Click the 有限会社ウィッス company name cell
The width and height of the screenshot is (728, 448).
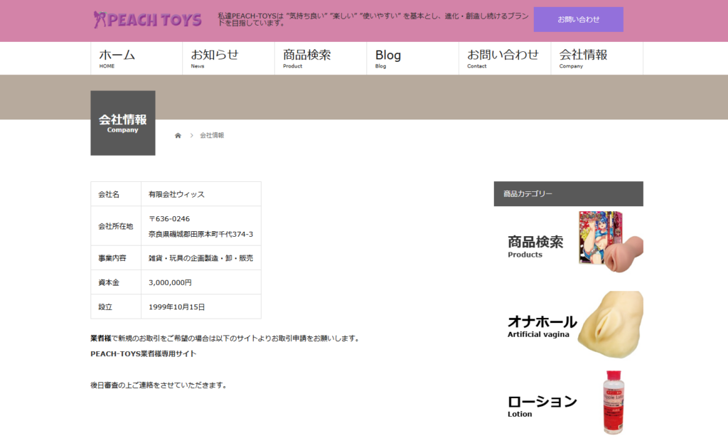(201, 194)
